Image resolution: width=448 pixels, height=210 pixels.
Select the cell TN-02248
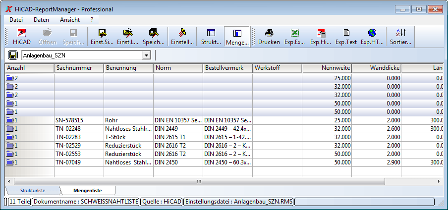pyautogui.click(x=79, y=129)
